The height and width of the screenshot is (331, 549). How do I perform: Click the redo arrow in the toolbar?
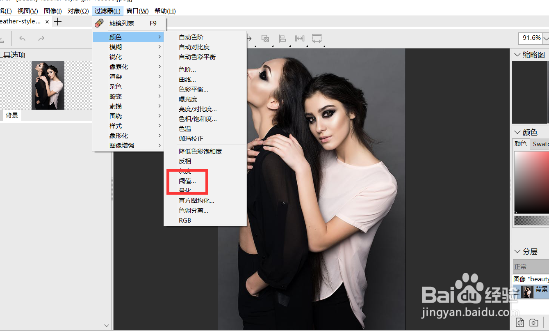(x=41, y=39)
